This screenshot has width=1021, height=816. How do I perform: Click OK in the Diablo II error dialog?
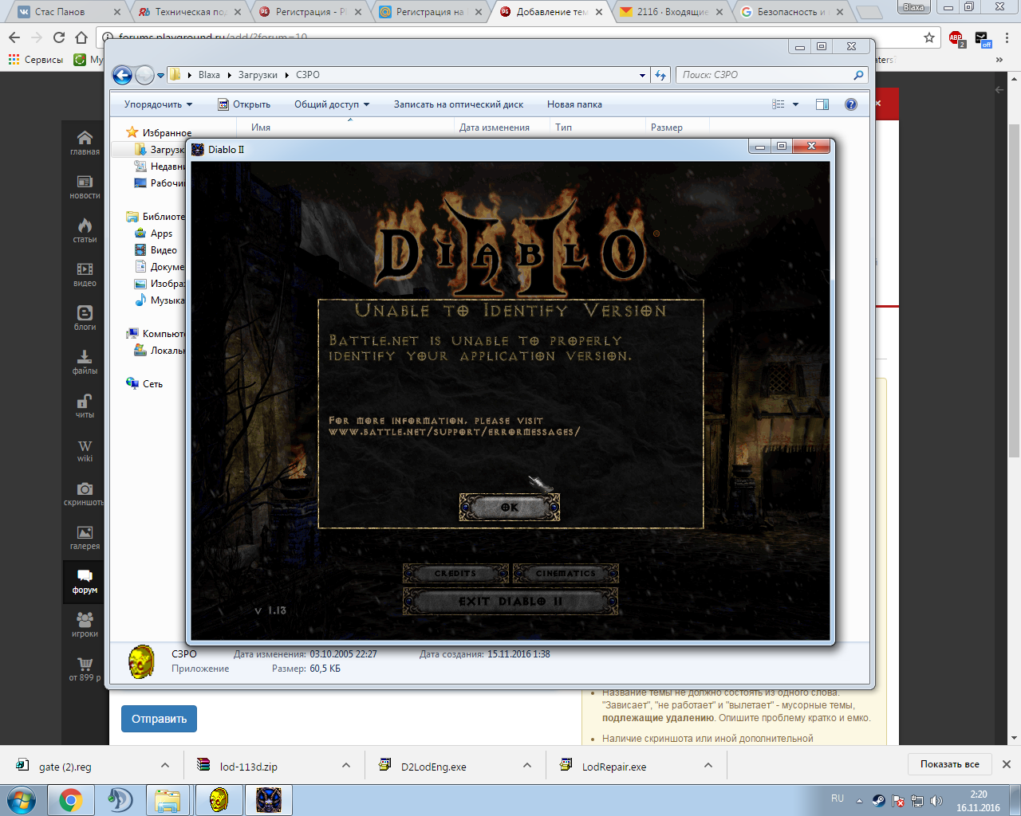pos(510,507)
